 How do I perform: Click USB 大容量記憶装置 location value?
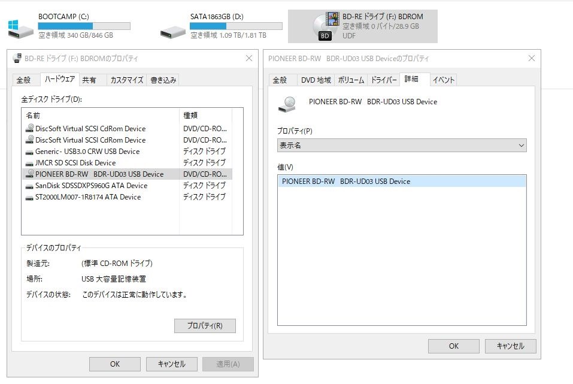[x=114, y=279]
